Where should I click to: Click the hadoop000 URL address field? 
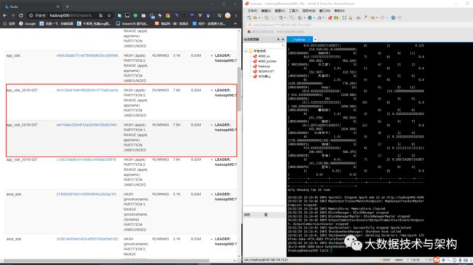[71, 15]
